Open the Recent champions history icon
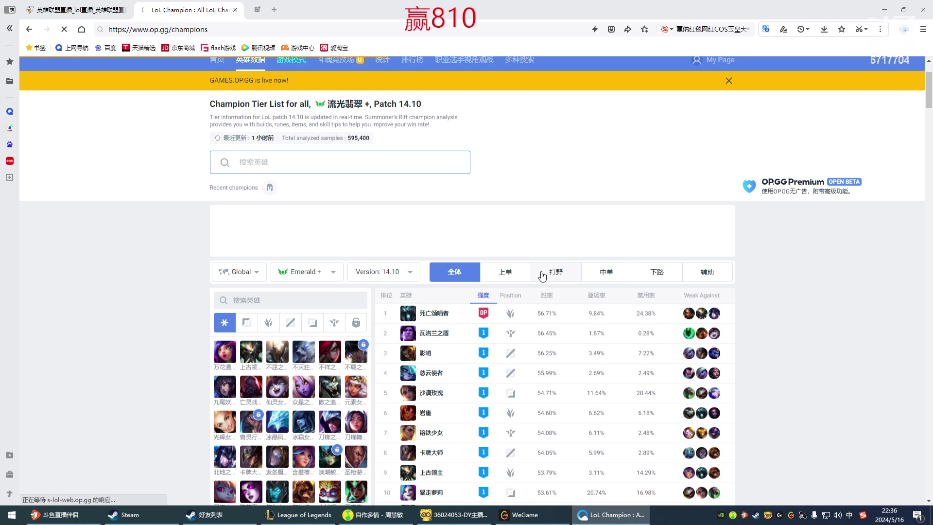This screenshot has width=933, height=525. (x=269, y=188)
